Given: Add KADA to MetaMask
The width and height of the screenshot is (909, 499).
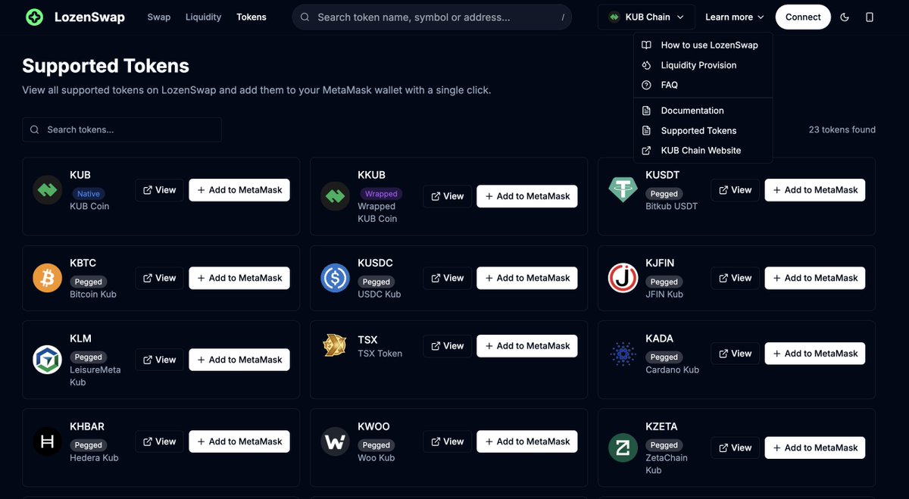Looking at the screenshot, I should (815, 354).
